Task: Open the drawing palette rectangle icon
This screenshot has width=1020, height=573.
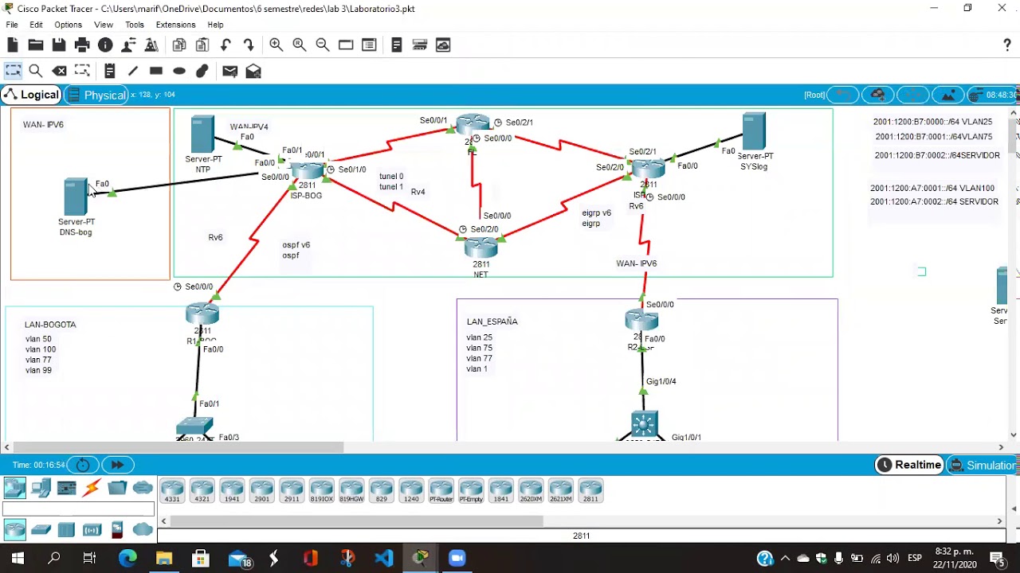Action: click(x=346, y=45)
